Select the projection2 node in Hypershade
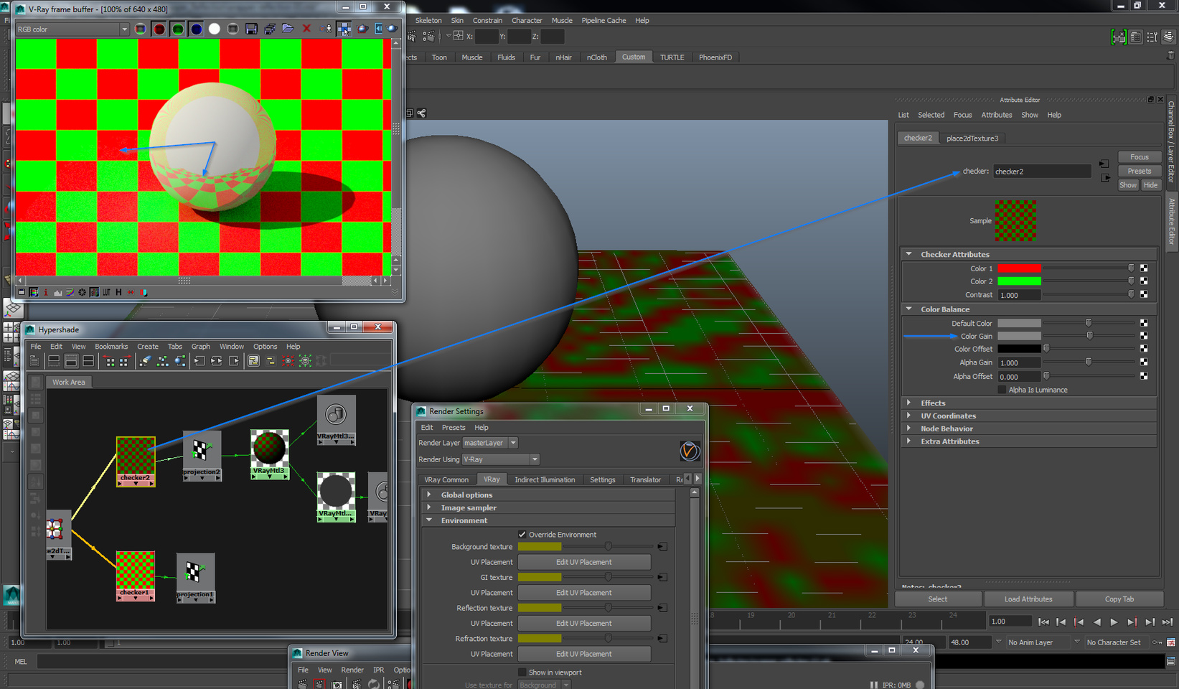 point(202,456)
